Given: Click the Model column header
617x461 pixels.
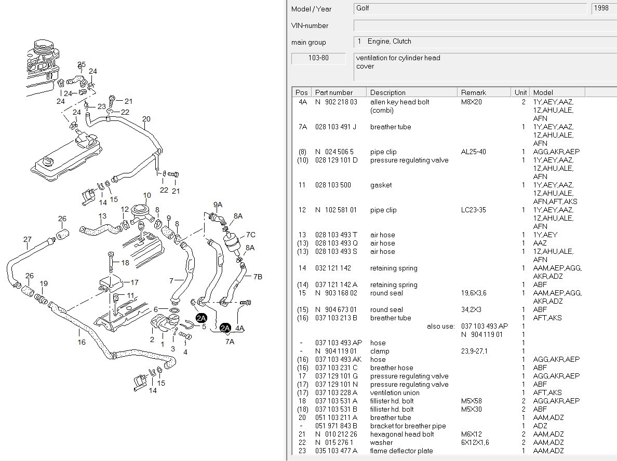Looking at the screenshot, I should click(x=557, y=92).
